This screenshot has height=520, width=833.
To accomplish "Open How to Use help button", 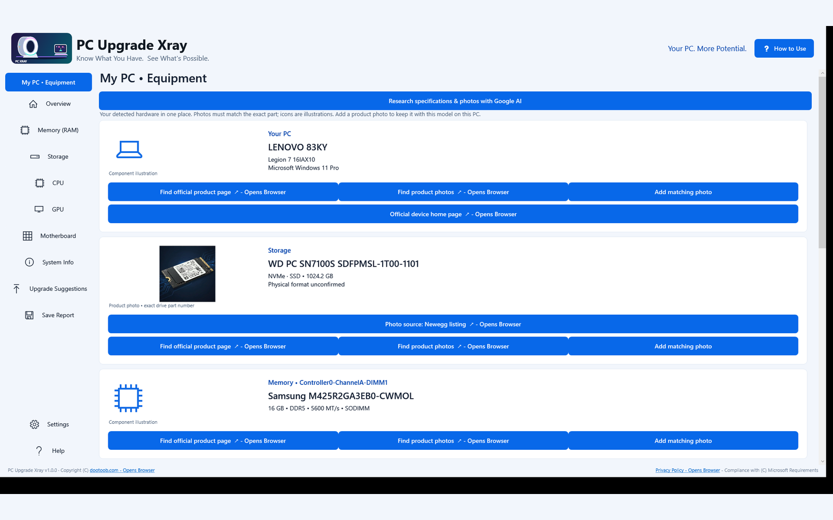I will pyautogui.click(x=784, y=48).
